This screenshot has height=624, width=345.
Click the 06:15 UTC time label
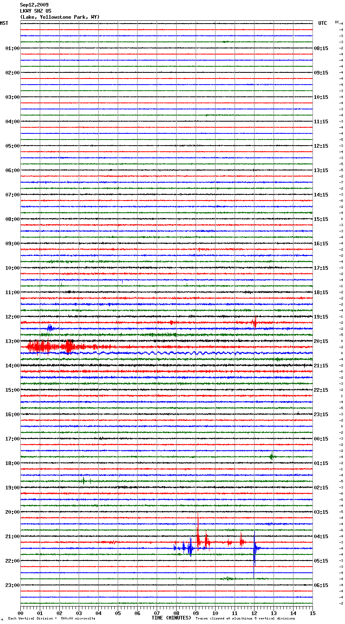click(321, 585)
